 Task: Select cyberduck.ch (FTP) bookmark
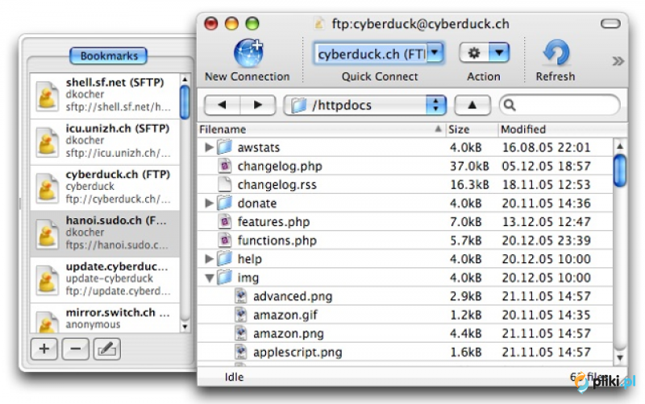(105, 188)
